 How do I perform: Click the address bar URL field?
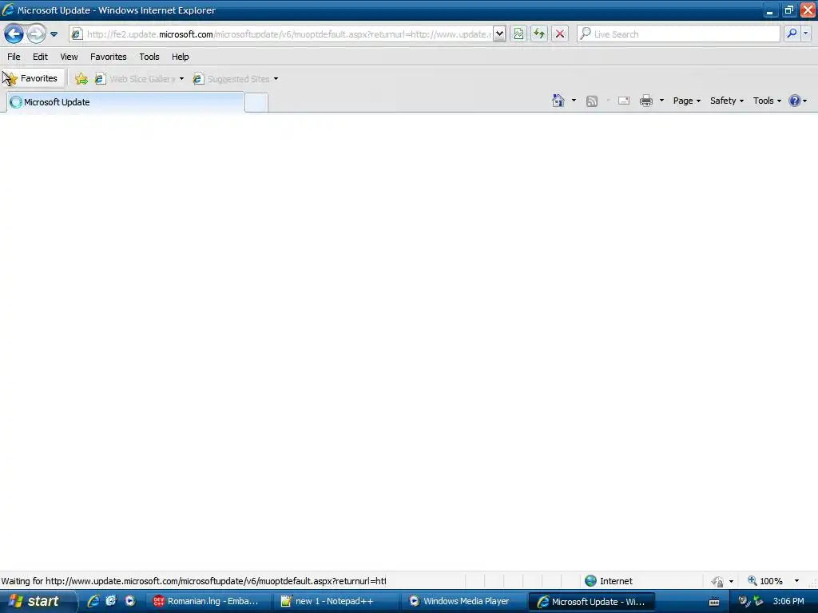coord(288,34)
